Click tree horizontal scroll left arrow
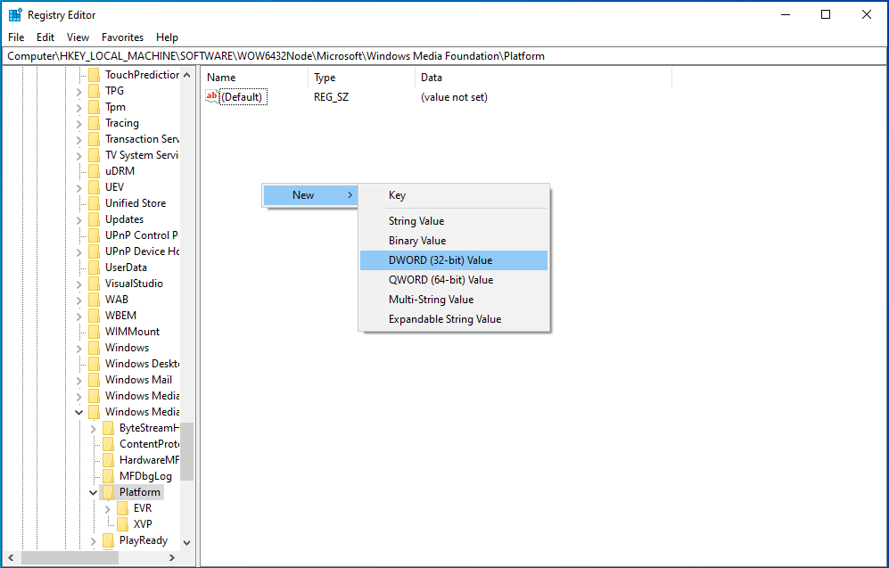 click(x=11, y=558)
